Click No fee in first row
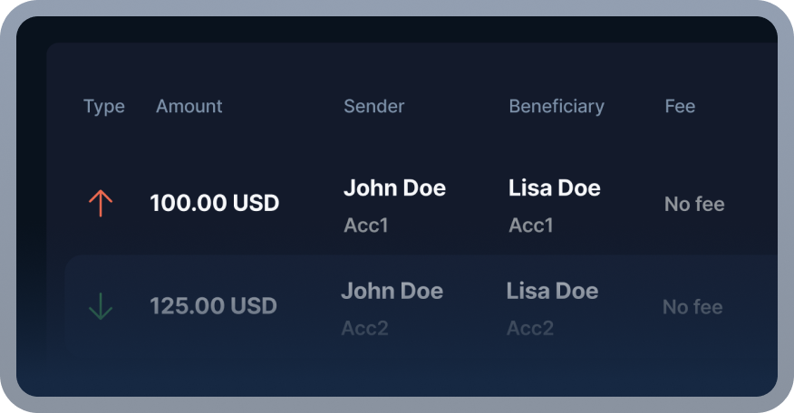794x413 pixels. coord(694,205)
